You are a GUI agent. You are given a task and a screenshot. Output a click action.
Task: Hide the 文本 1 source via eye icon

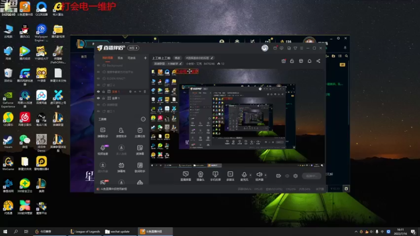(99, 91)
